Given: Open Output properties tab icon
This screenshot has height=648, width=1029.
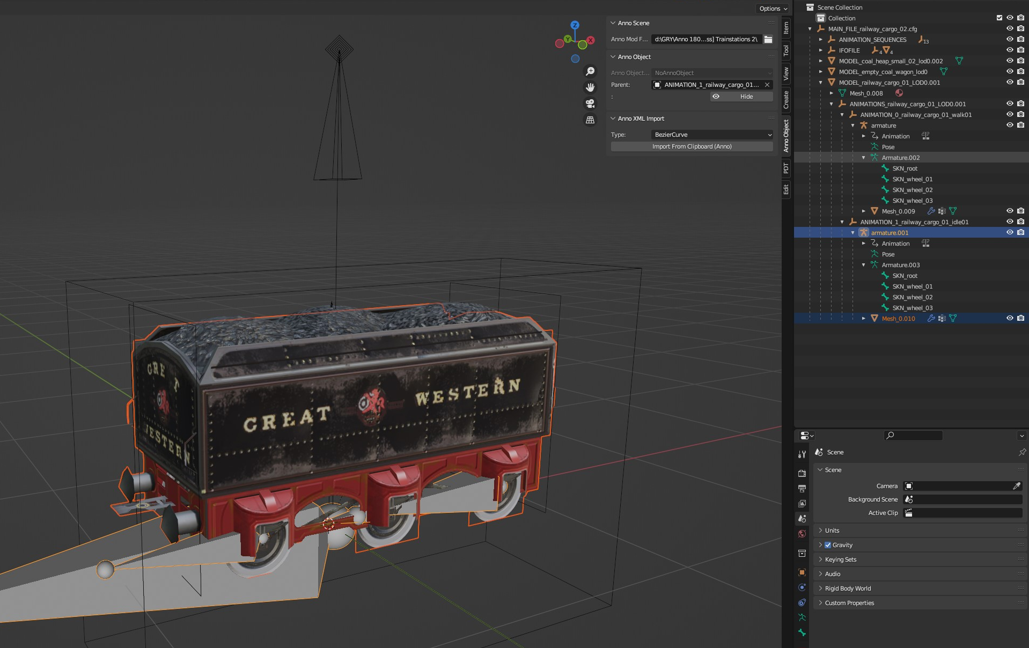Looking at the screenshot, I should pyautogui.click(x=802, y=488).
